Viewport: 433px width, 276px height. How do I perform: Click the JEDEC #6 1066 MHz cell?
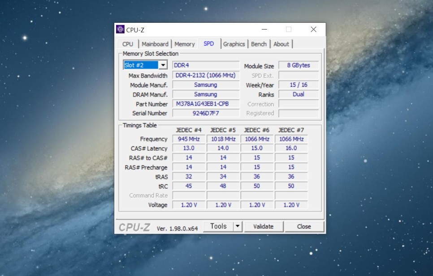point(257,139)
